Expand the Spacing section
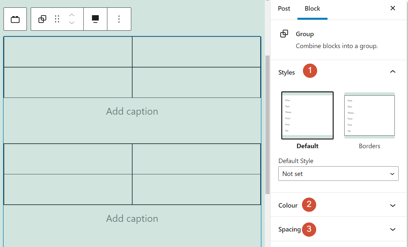Screen dimensions: 408x247 393,229
